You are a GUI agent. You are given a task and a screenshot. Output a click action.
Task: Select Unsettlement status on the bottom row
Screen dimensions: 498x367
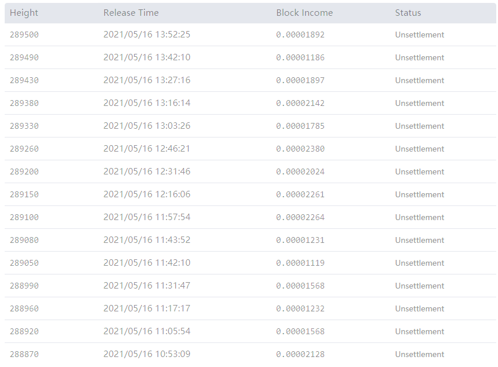tap(419, 354)
